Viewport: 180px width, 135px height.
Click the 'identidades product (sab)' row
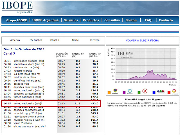51,61
